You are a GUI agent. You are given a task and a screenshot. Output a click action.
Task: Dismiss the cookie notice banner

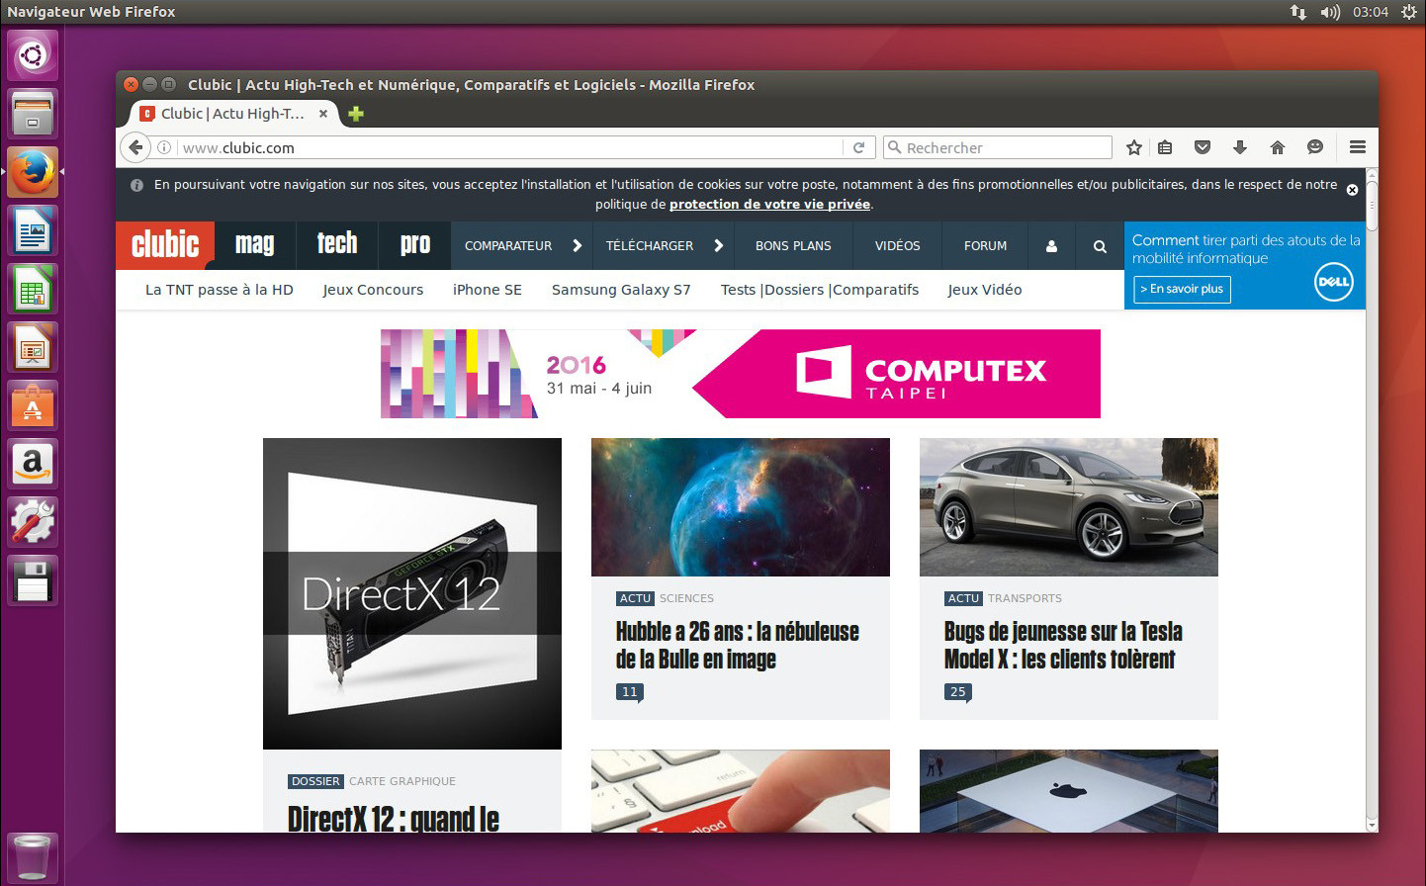point(1352,190)
